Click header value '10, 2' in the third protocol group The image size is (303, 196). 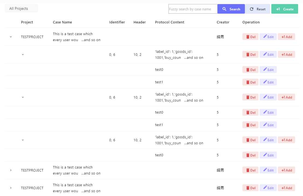point(137,140)
